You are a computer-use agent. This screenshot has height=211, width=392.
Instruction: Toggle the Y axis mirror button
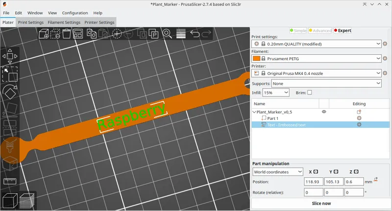[x=336, y=171]
